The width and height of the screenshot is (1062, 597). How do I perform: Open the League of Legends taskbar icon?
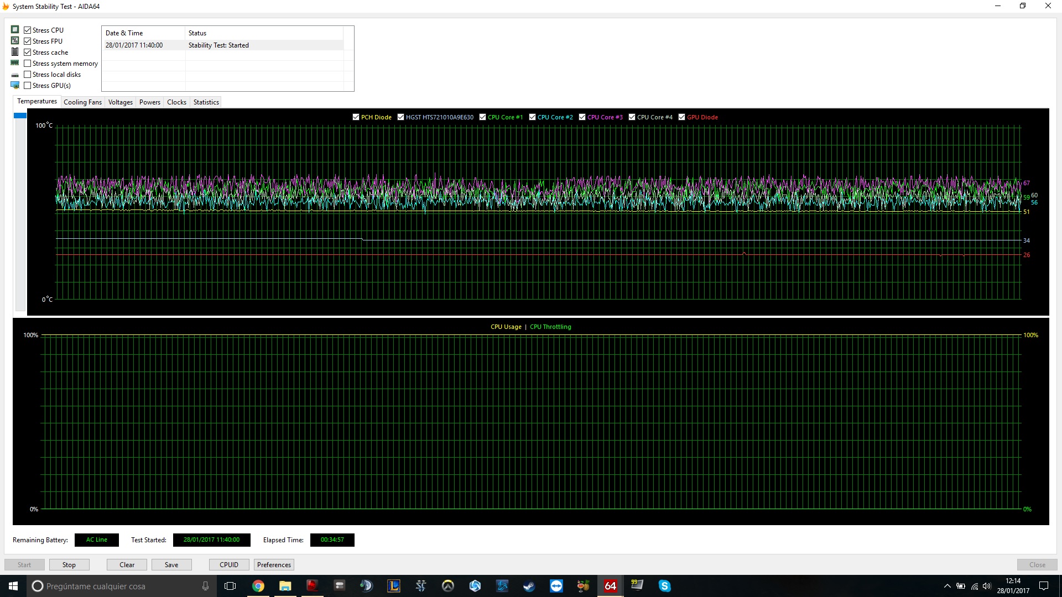(x=393, y=586)
